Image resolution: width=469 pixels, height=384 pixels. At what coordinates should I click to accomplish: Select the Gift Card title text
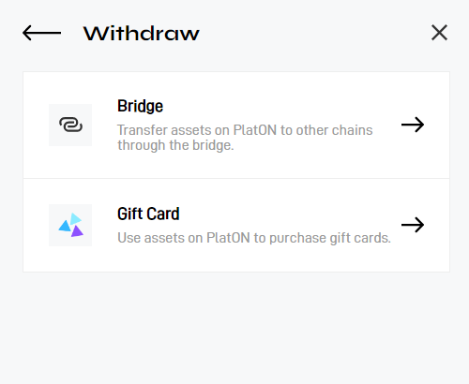click(x=148, y=214)
